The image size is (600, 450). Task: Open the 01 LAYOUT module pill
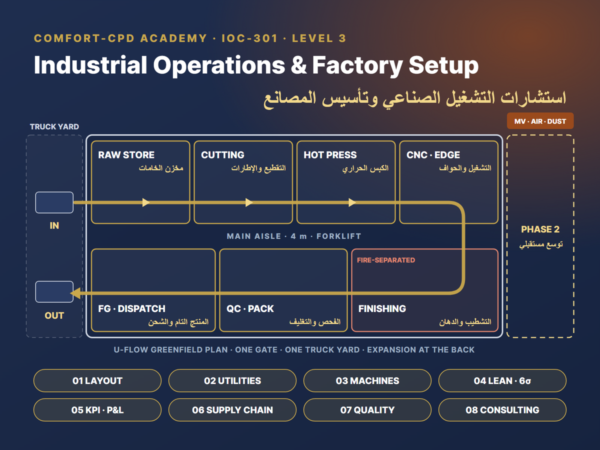coord(97,381)
